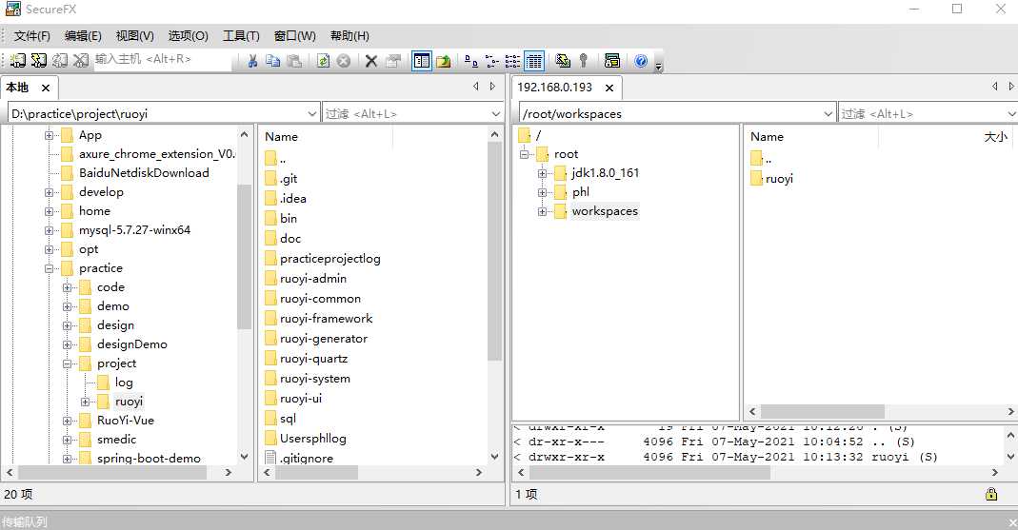Switch to details view
Image resolution: width=1018 pixels, height=530 pixels.
tap(533, 61)
